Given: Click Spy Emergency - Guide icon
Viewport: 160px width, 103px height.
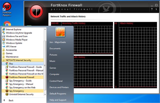Looking at the screenshot, I should (7, 81).
